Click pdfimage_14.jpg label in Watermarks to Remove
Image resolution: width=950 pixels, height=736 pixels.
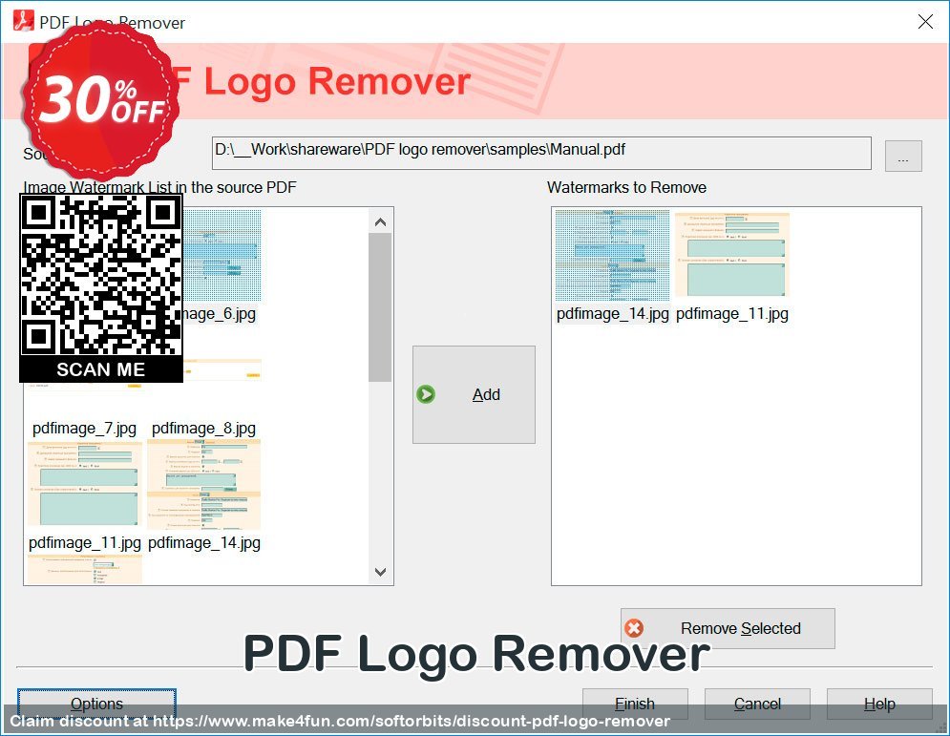click(x=613, y=314)
